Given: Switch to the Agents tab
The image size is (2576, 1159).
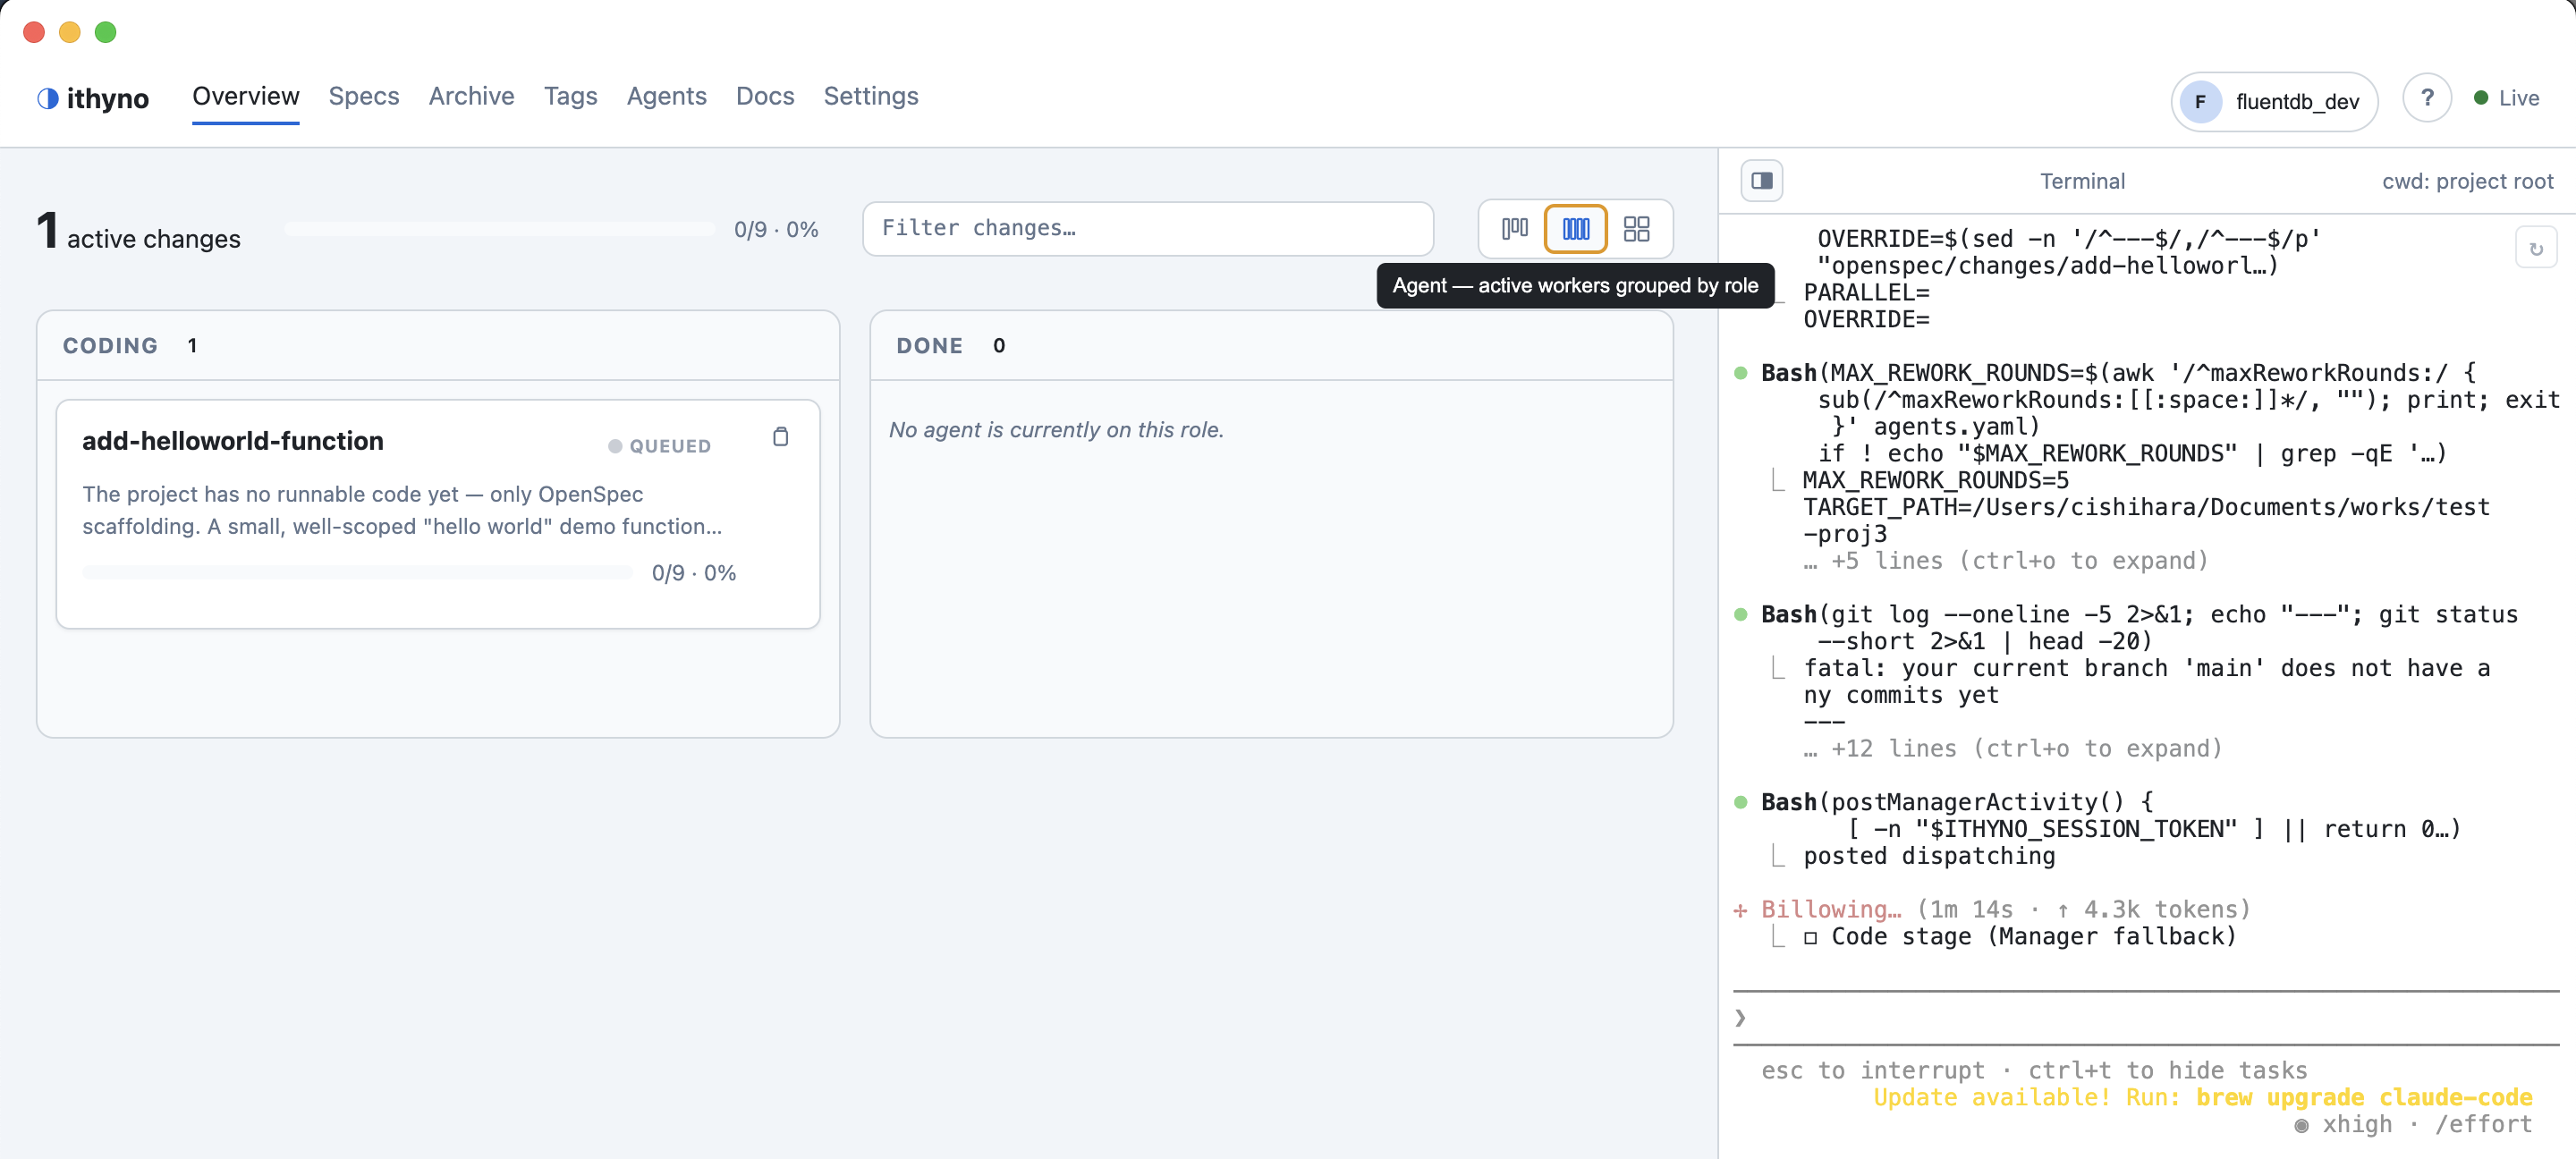Looking at the screenshot, I should click(666, 96).
